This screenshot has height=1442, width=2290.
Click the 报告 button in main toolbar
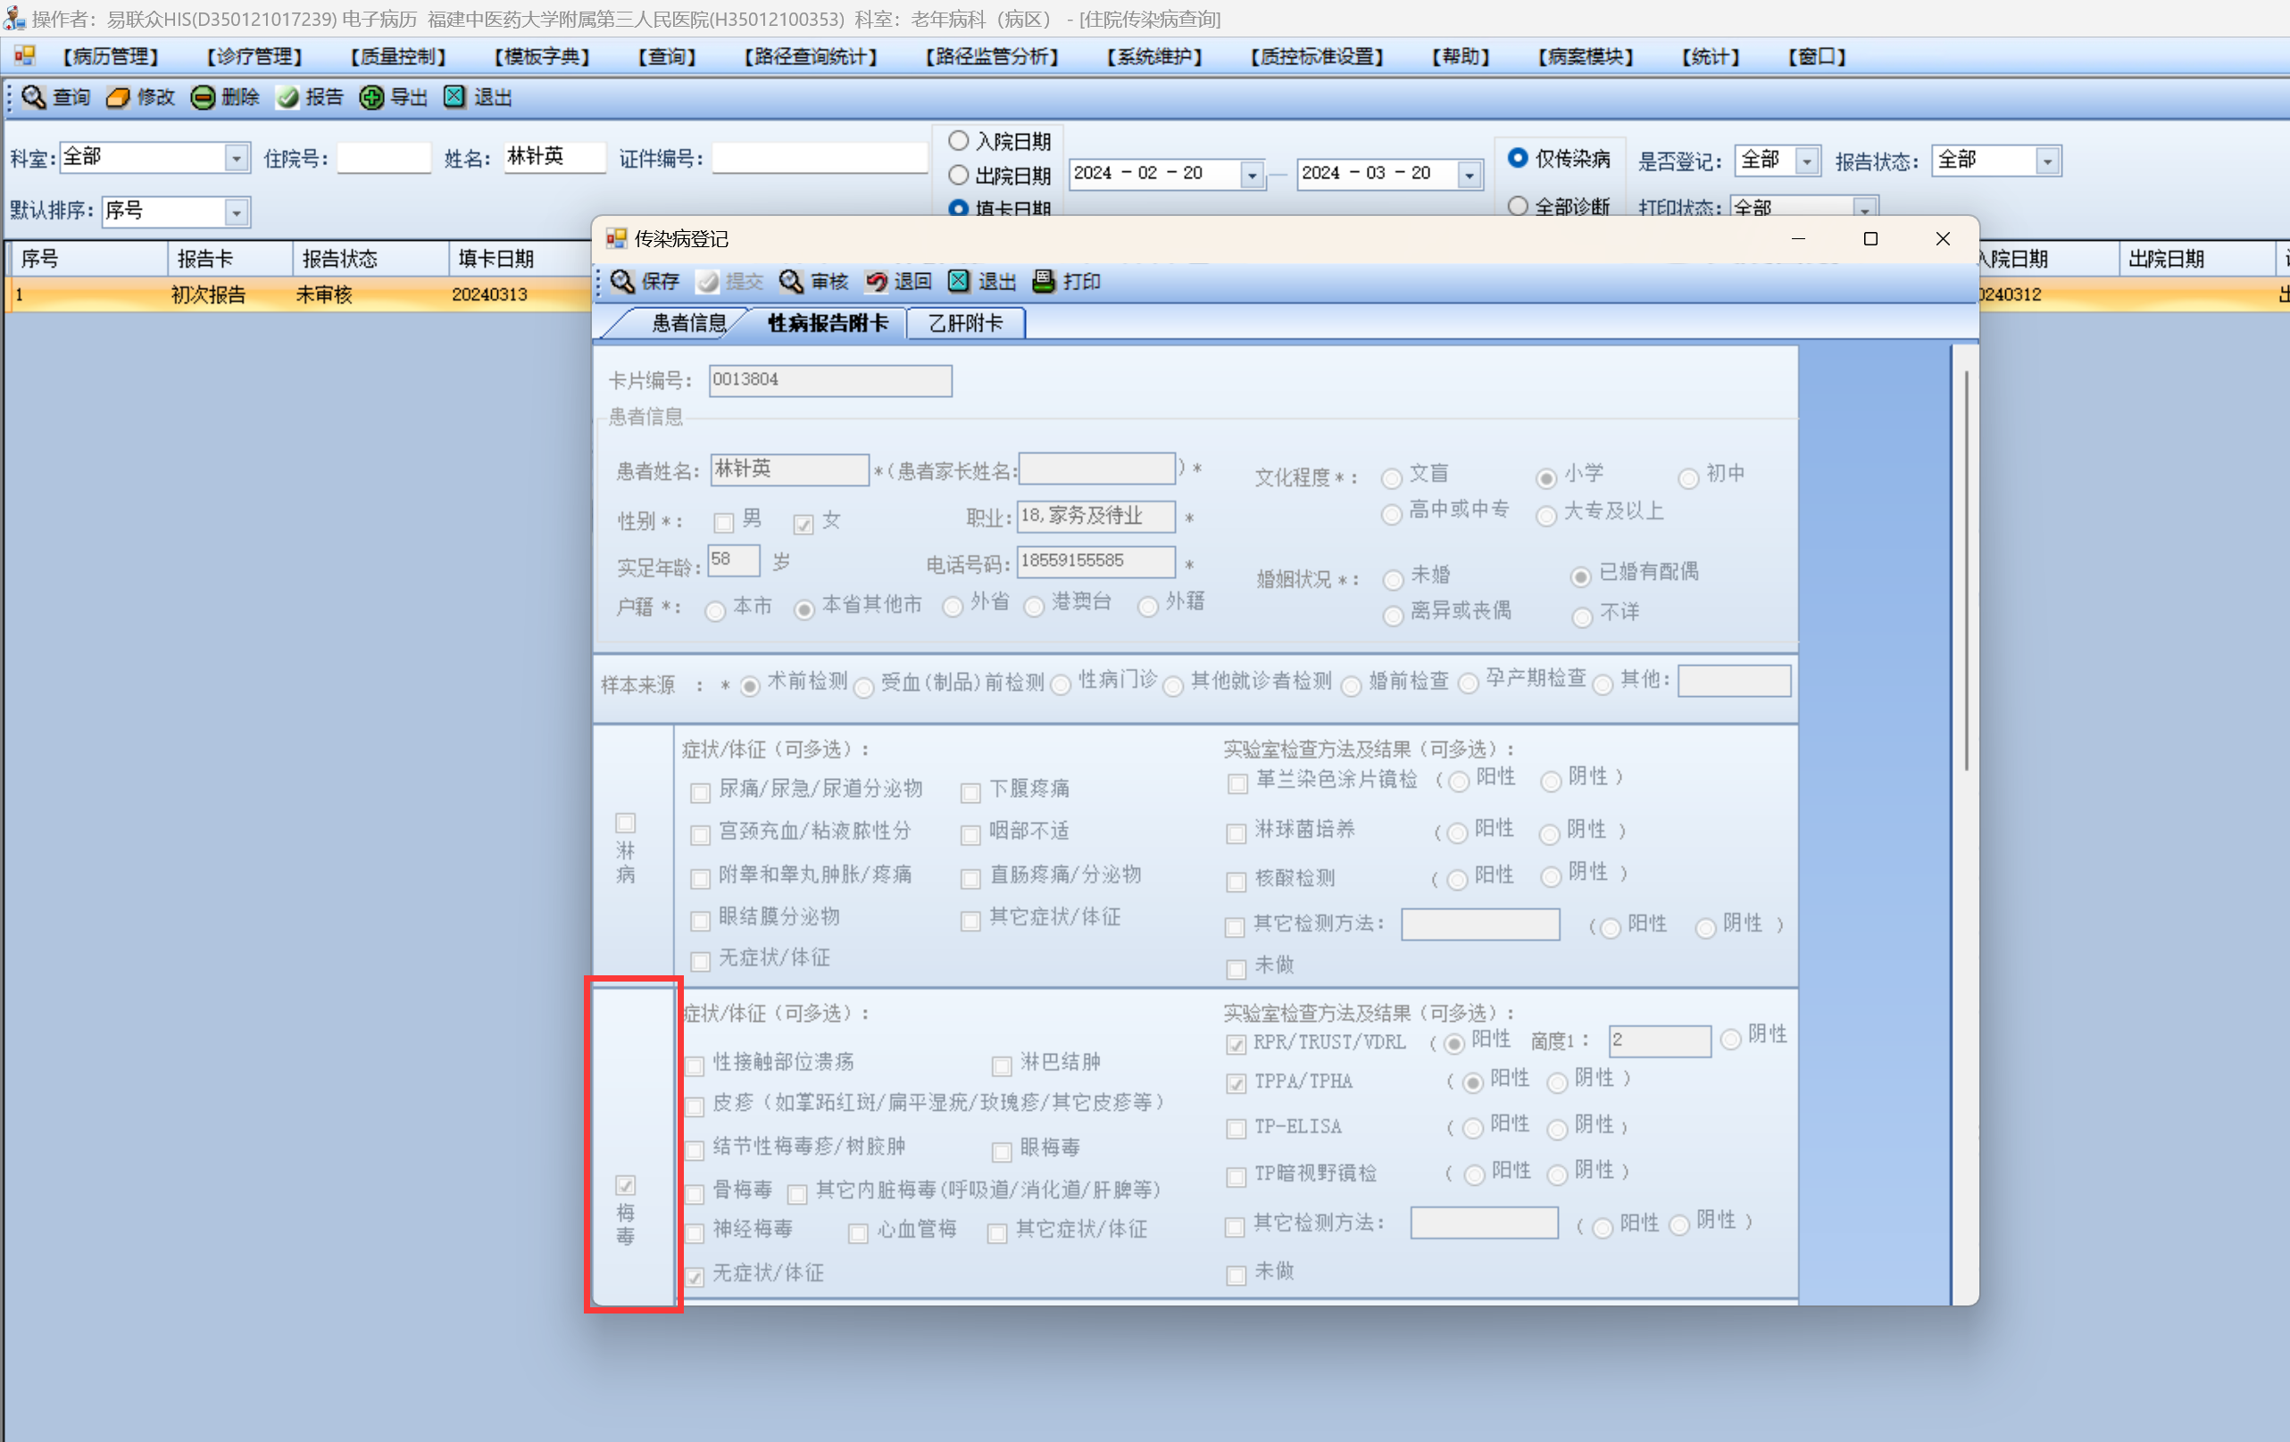tap(311, 97)
